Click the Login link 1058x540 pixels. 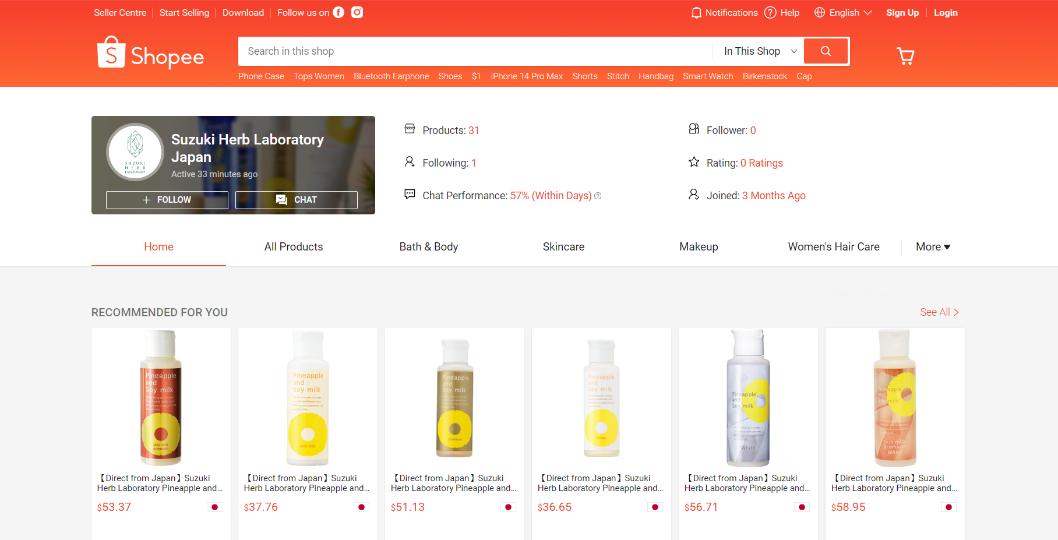[946, 13]
